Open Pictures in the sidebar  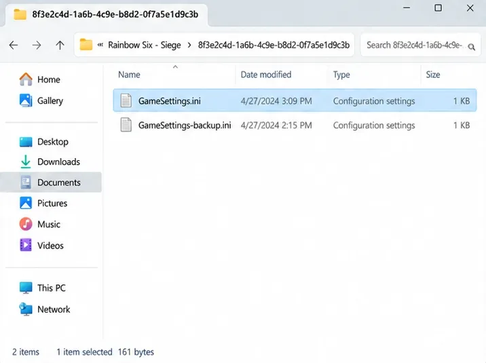pyautogui.click(x=43, y=203)
